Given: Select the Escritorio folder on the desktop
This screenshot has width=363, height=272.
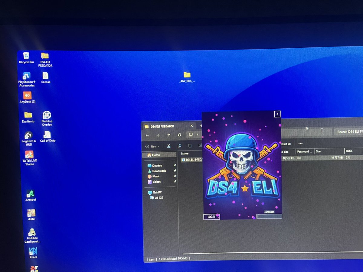Looking at the screenshot, I should [28, 118].
